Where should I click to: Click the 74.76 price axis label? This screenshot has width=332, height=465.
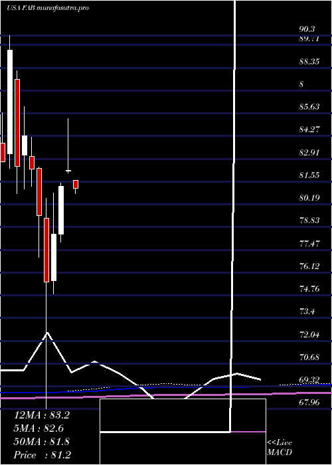pos(309,289)
